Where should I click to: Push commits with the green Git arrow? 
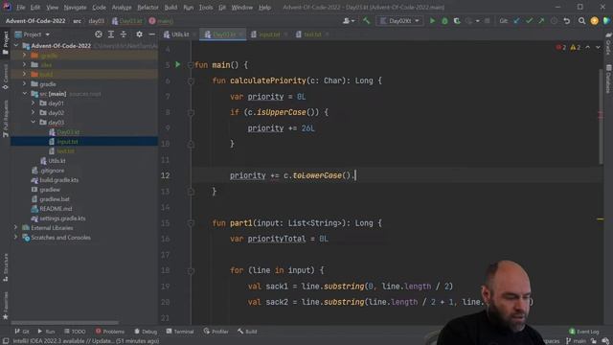click(x=541, y=21)
